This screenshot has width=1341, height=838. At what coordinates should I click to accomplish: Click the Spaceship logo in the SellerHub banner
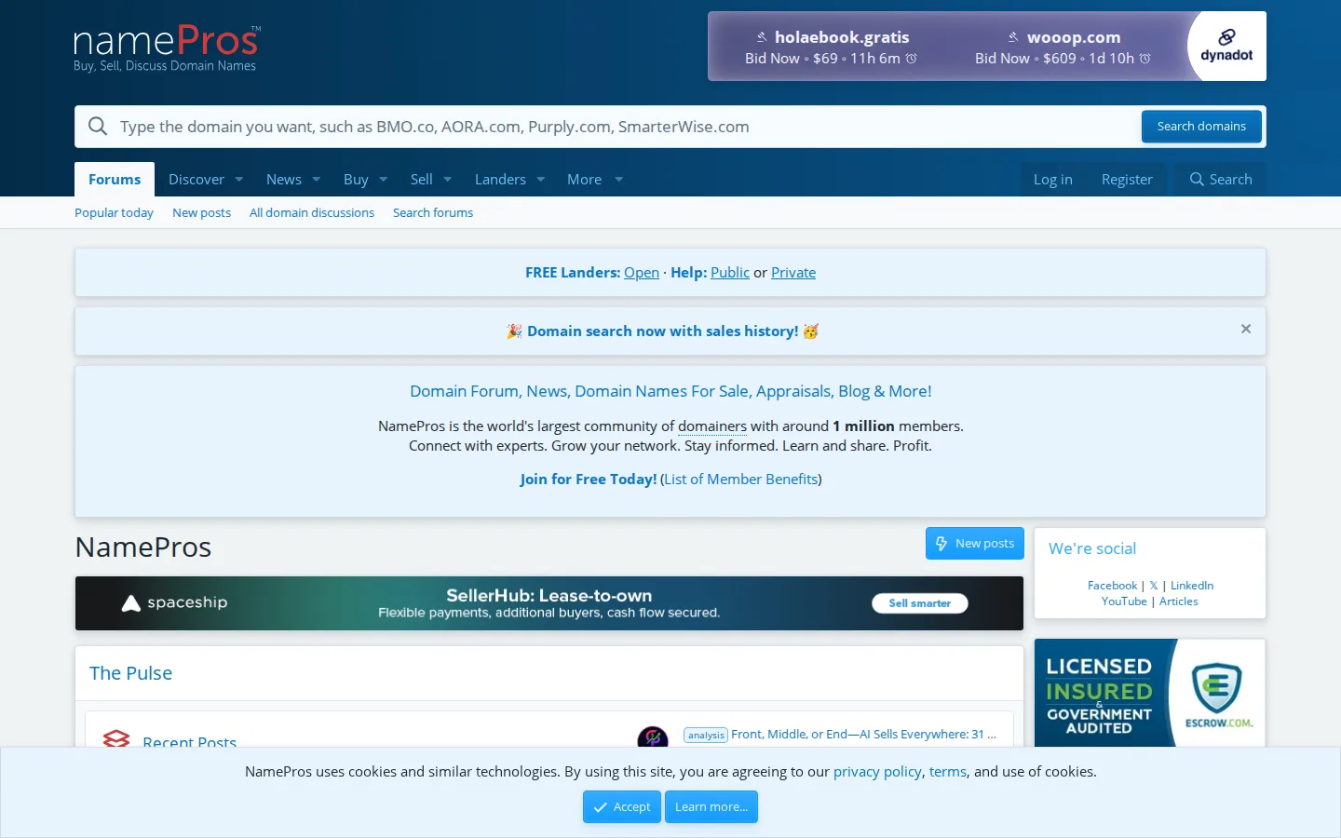tap(175, 602)
